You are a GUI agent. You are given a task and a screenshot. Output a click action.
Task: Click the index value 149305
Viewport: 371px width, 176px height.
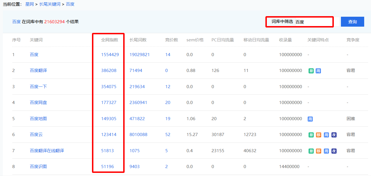[x=109, y=119]
